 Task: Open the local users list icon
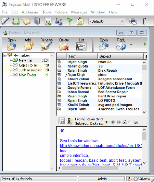click(x=59, y=21)
